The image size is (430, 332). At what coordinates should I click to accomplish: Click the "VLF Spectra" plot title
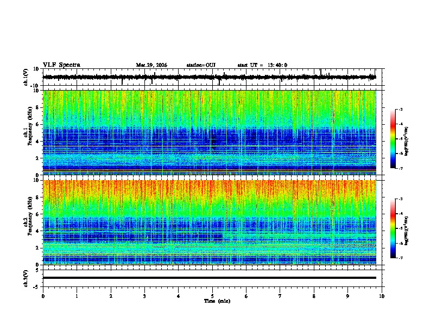pos(61,65)
